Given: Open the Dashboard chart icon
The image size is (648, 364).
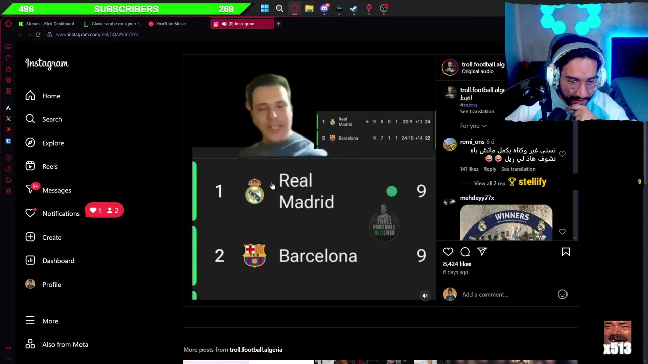Looking at the screenshot, I should 30,261.
